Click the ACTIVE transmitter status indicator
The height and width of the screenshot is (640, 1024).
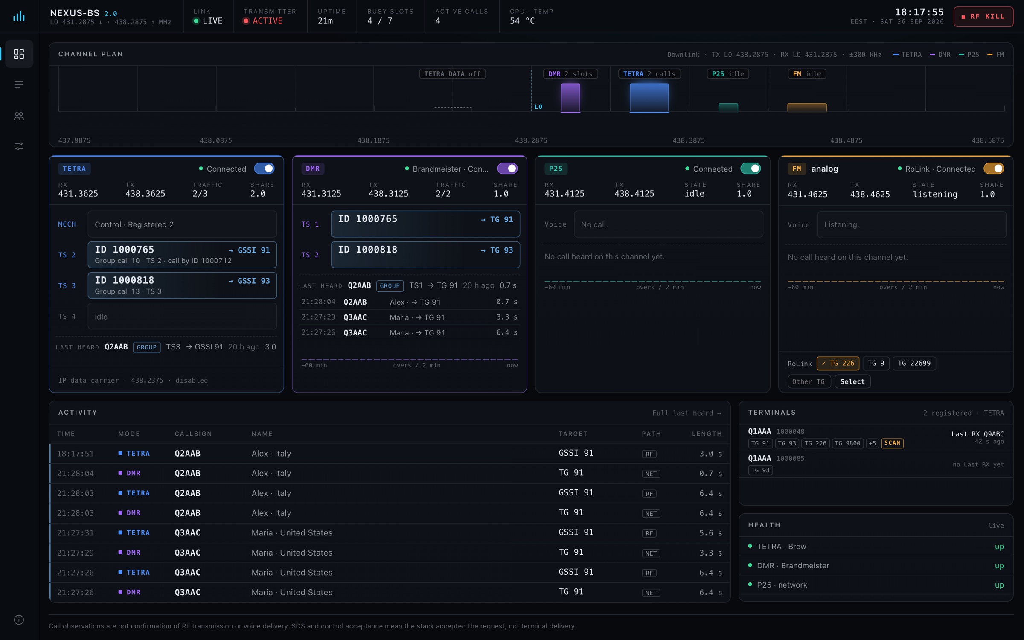263,21
